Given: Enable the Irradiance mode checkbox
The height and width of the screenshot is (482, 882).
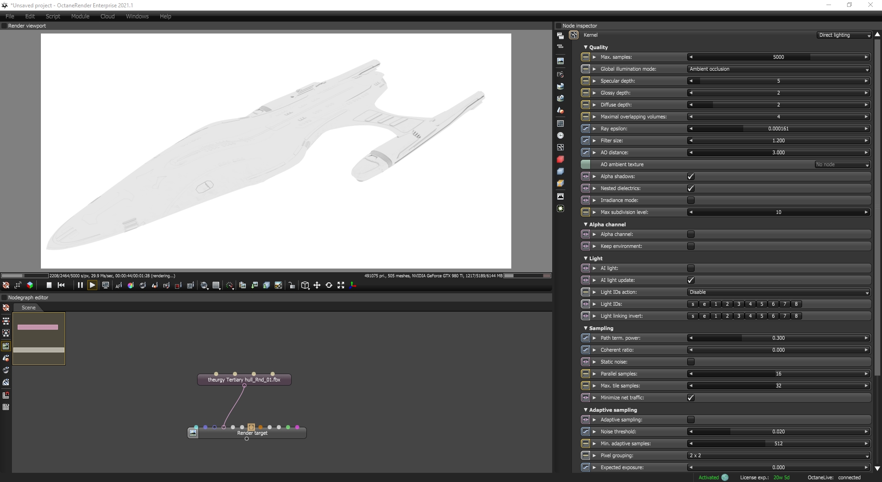Looking at the screenshot, I should click(690, 200).
